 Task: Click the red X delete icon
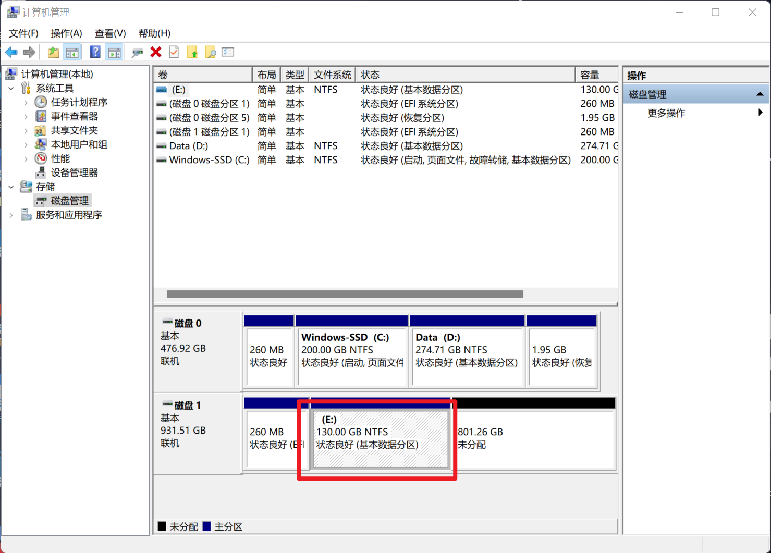(156, 52)
